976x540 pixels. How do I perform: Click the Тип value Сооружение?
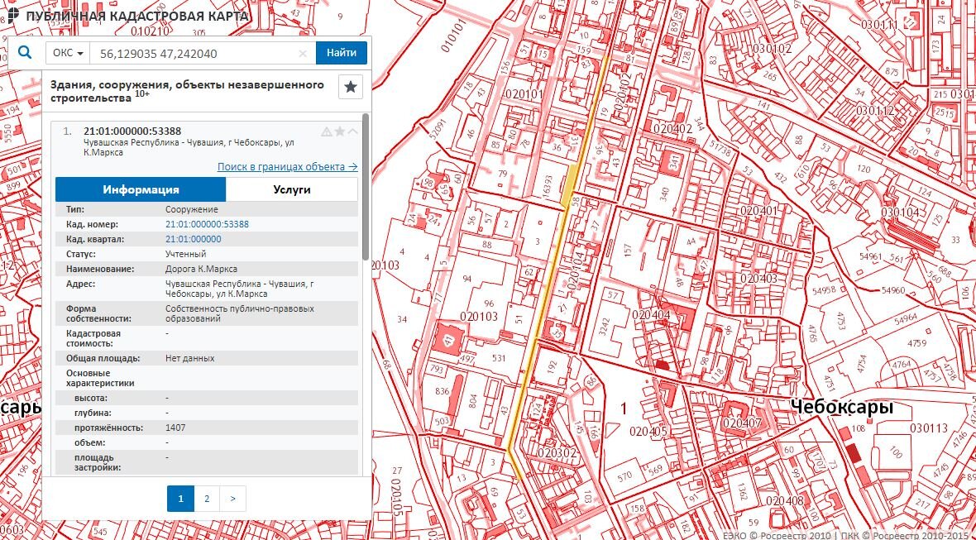coord(192,209)
